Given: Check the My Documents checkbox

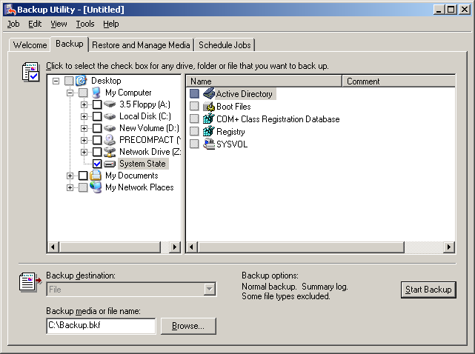Looking at the screenshot, I should click(x=83, y=176).
